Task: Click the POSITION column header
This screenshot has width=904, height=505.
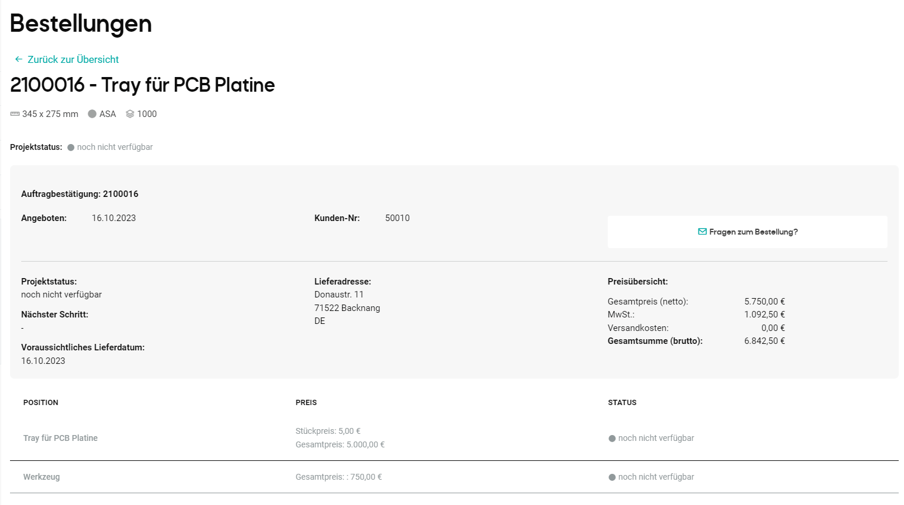Action: (41, 403)
